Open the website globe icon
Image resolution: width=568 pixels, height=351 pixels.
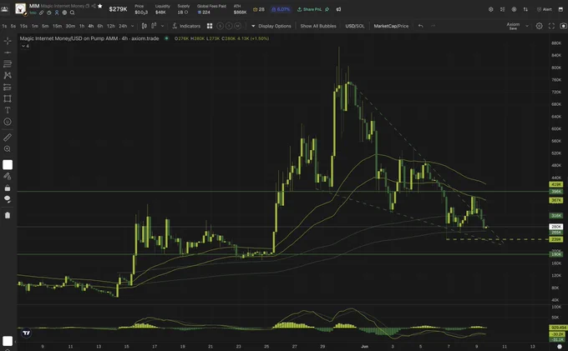pos(64,13)
